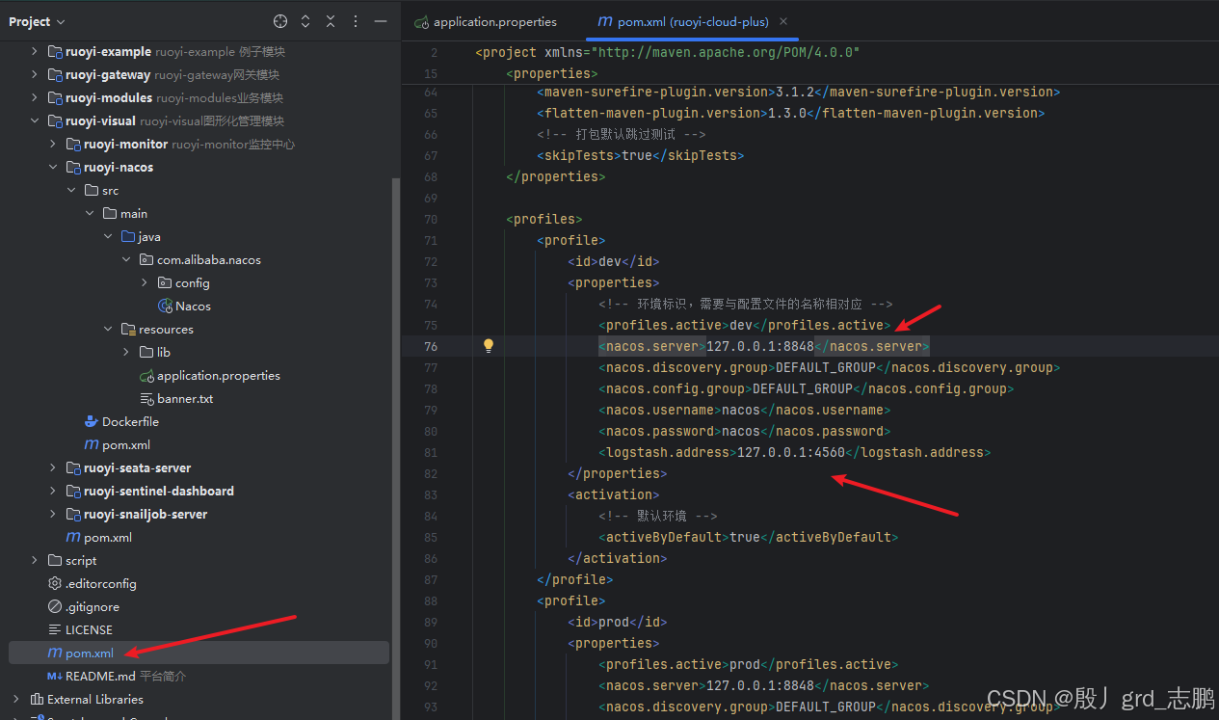Expand the ruoyi-sentinel-dashboard module
Viewport: 1219px width, 720px height.
tap(54, 491)
